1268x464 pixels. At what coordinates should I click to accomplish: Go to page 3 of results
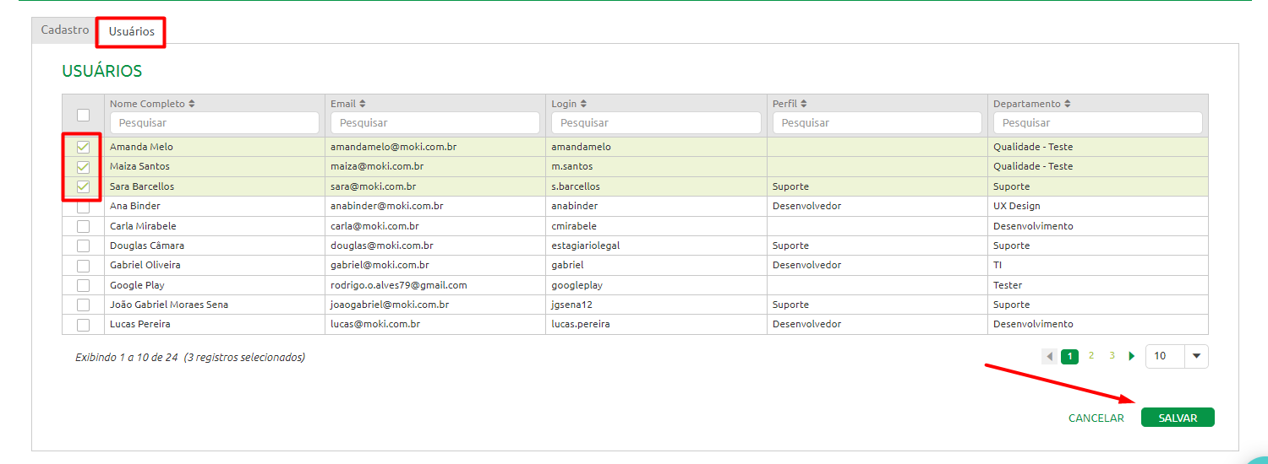(1112, 356)
